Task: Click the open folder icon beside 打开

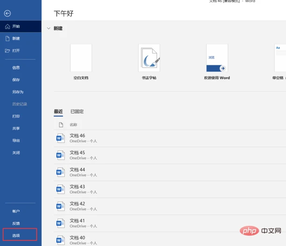Action: pyautogui.click(x=7, y=50)
